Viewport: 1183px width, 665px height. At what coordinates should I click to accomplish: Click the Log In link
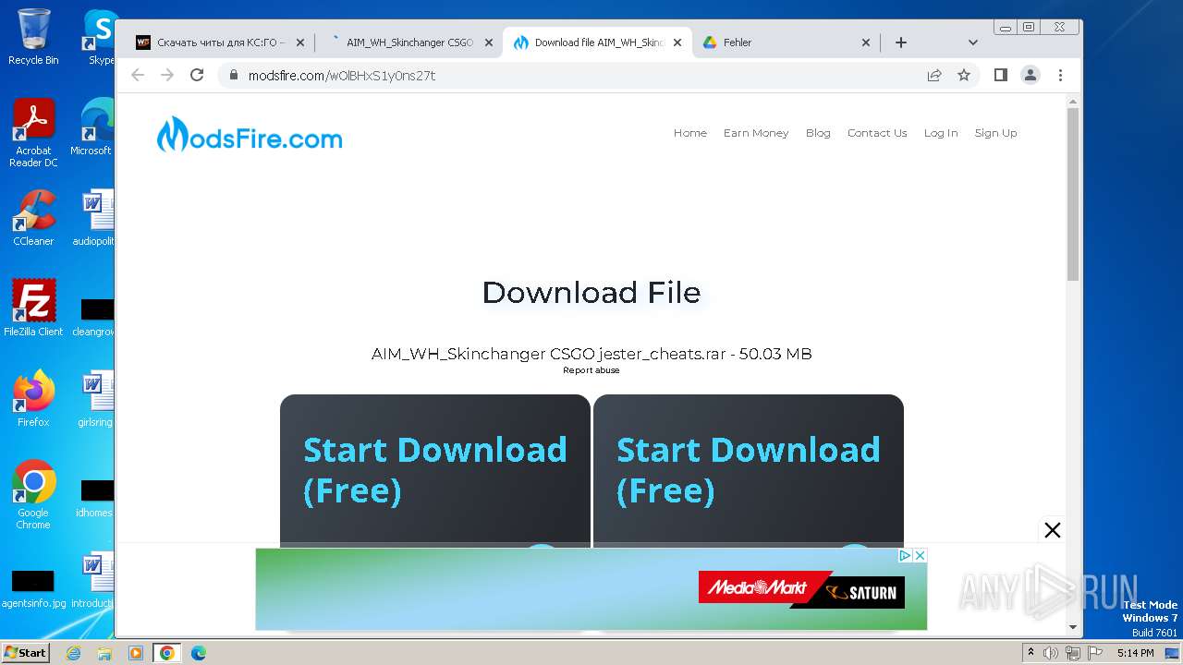coord(941,133)
